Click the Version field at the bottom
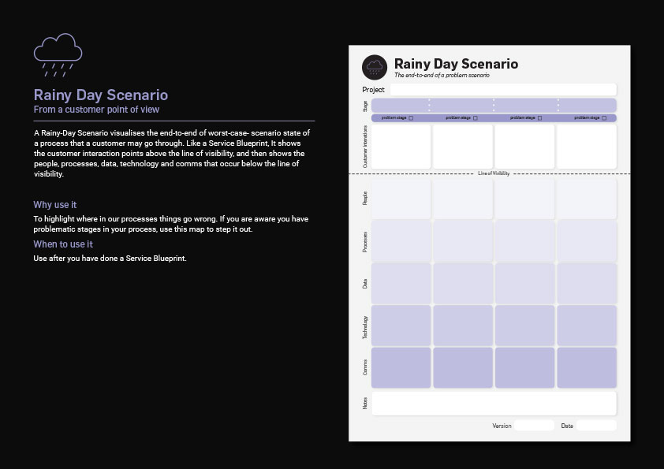Viewport: 664px width, 469px height. 534,426
